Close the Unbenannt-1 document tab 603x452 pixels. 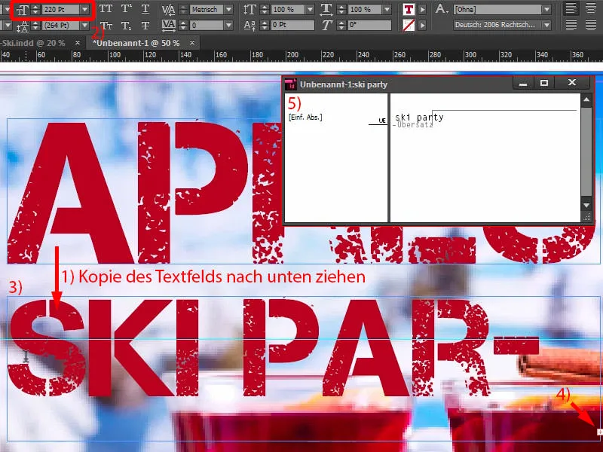192,43
